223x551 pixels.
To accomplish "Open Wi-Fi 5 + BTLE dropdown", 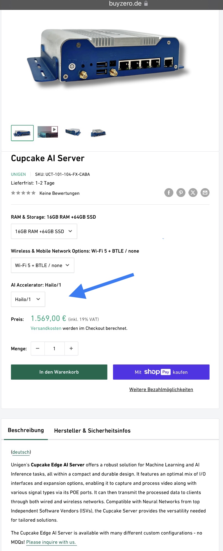I will pyautogui.click(x=43, y=265).
